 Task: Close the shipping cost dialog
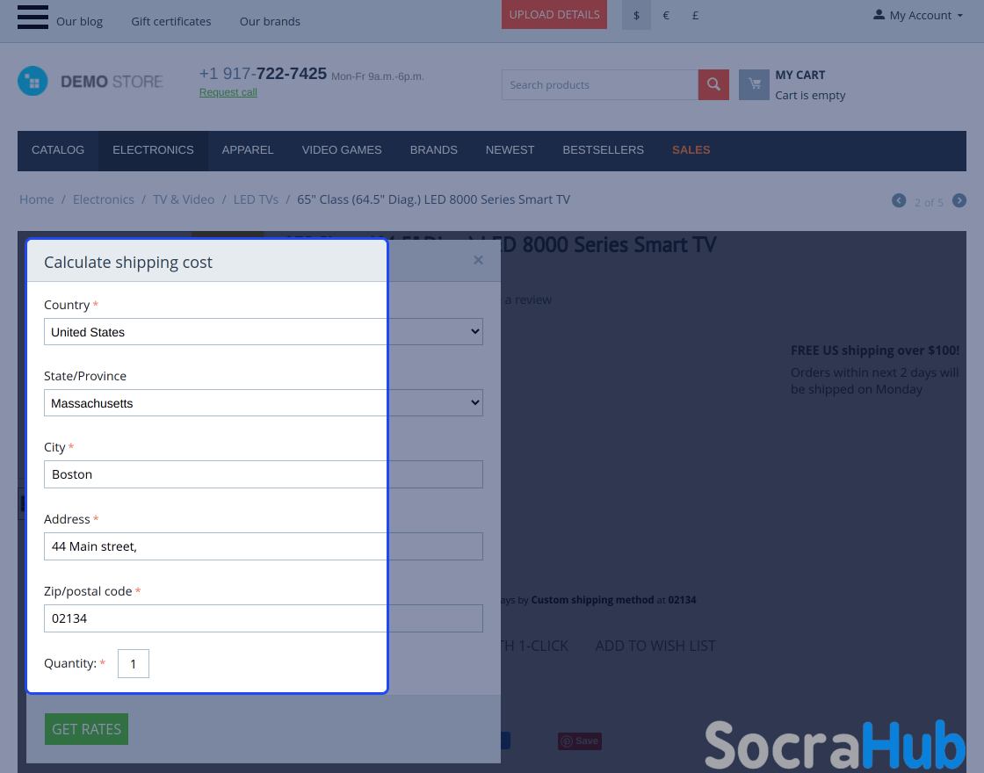point(478,260)
